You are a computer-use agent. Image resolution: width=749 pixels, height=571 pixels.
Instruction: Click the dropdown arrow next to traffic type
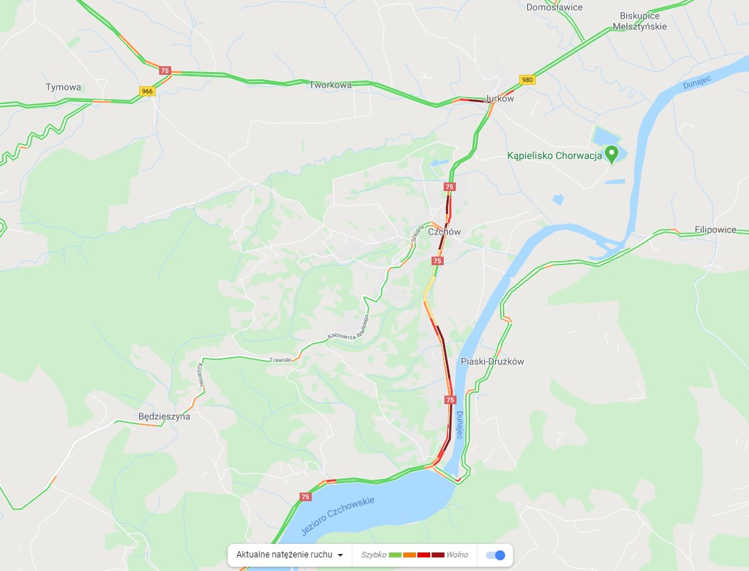click(x=340, y=555)
